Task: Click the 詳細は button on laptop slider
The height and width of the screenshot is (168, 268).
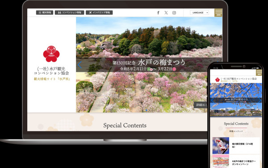Action: [x=201, y=105]
